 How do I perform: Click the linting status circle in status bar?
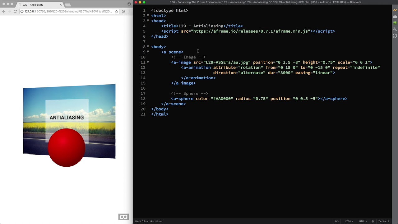tap(373, 221)
